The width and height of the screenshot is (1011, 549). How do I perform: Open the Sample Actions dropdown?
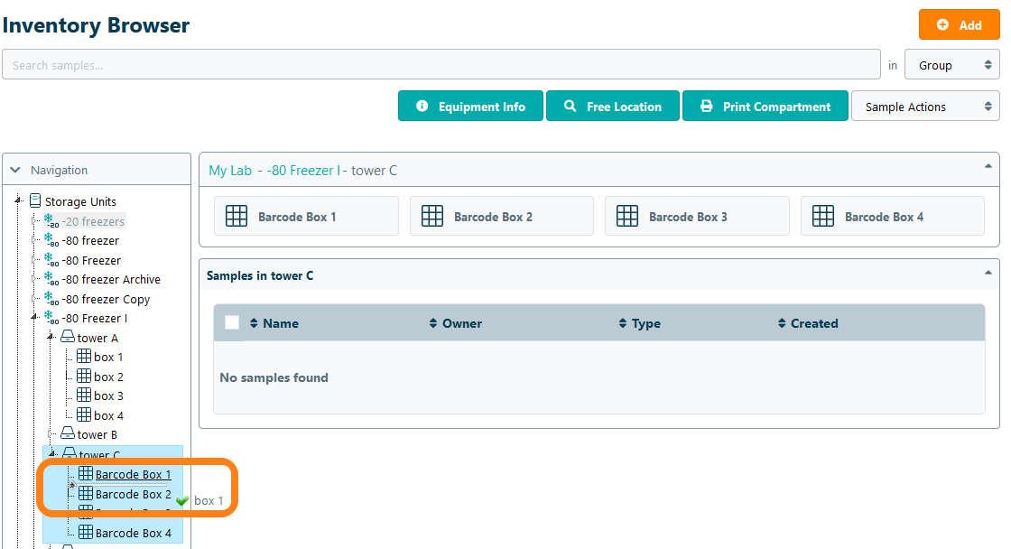pos(924,107)
